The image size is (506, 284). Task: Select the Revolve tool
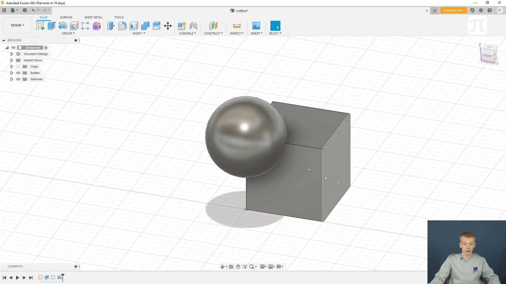point(63,26)
